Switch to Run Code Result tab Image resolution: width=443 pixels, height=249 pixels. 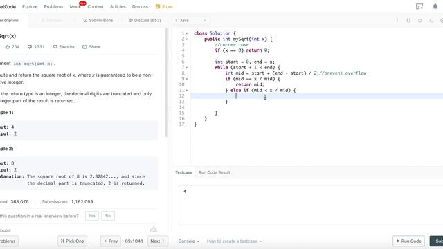pos(214,172)
